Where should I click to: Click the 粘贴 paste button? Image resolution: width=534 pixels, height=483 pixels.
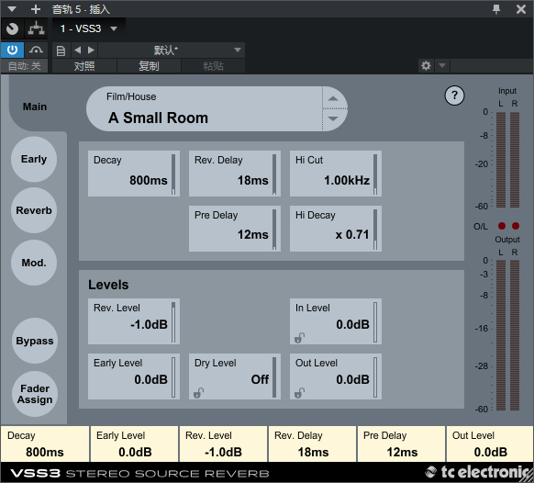pyautogui.click(x=213, y=66)
